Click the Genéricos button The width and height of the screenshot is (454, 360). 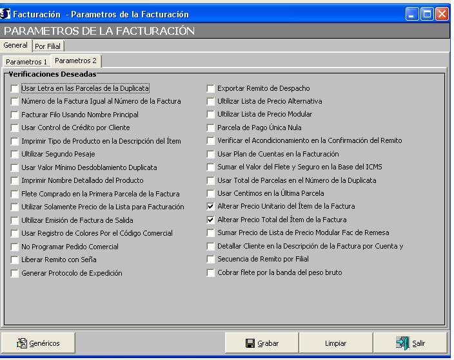click(39, 343)
